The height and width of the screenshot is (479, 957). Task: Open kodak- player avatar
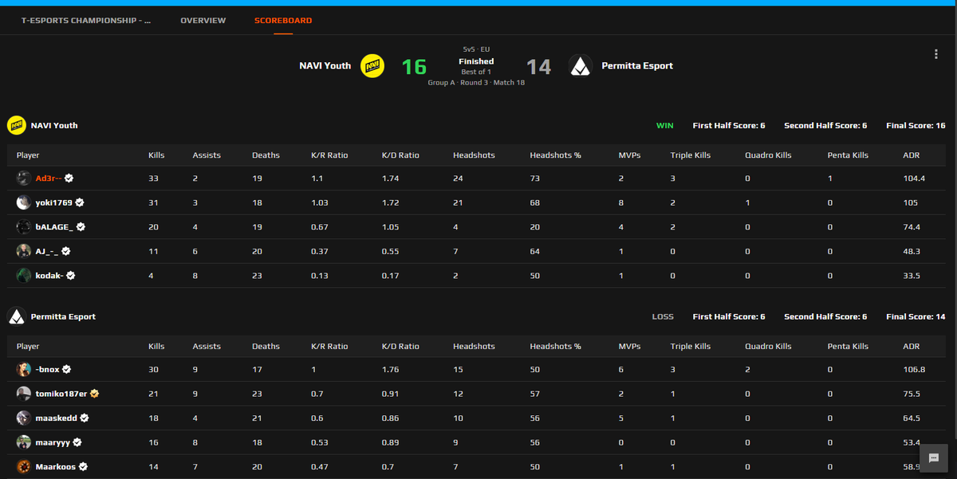(x=24, y=276)
